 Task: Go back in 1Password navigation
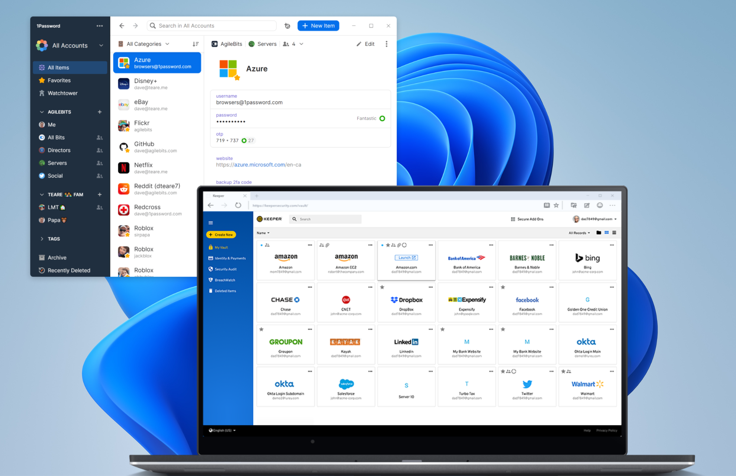click(x=122, y=26)
